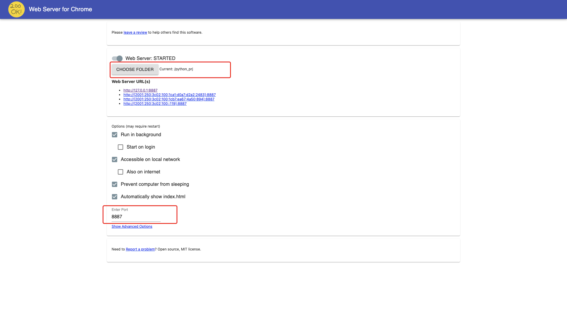Open the Report a problem link
The width and height of the screenshot is (567, 319).
coord(140,249)
